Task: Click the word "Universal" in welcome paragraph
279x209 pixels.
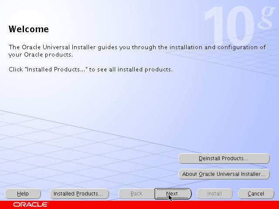Action: click(x=56, y=47)
